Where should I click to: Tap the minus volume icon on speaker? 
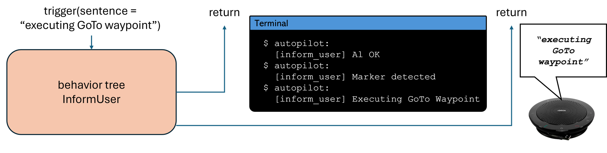coord(532,113)
